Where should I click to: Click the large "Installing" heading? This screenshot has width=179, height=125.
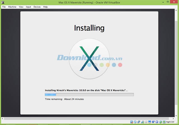tap(89, 28)
